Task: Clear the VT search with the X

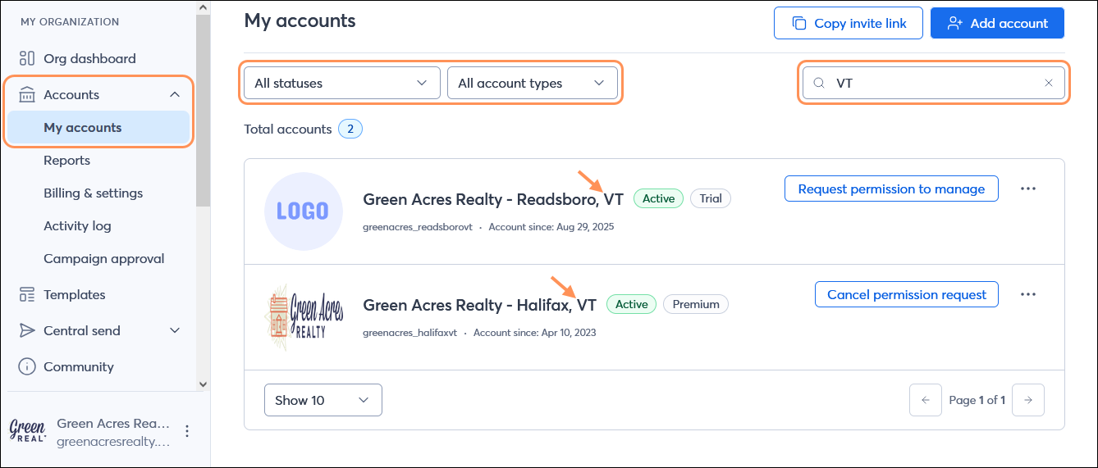Action: tap(1049, 83)
